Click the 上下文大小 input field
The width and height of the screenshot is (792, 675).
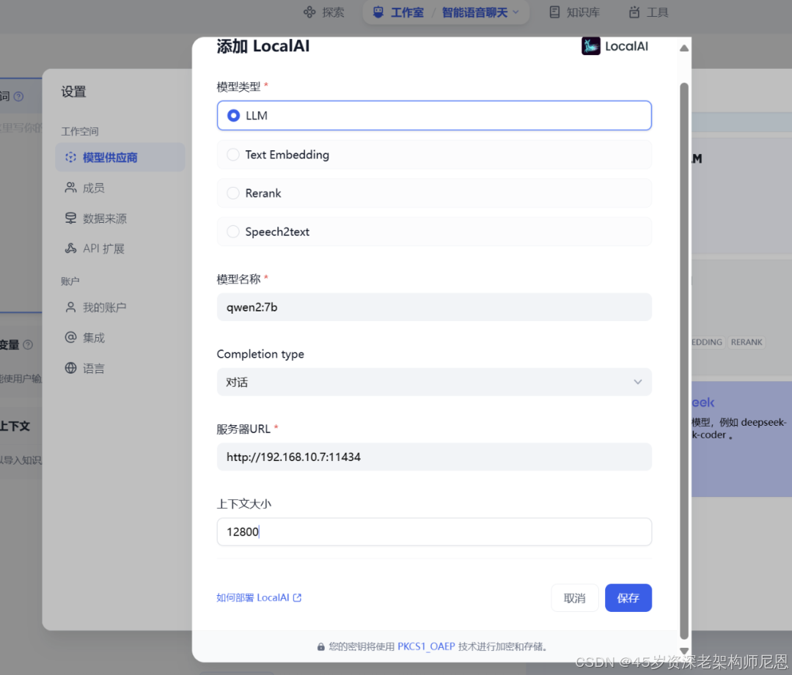click(434, 531)
